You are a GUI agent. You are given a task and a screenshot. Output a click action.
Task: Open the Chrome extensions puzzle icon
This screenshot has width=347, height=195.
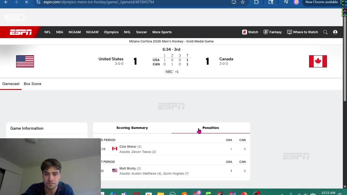point(256,2)
